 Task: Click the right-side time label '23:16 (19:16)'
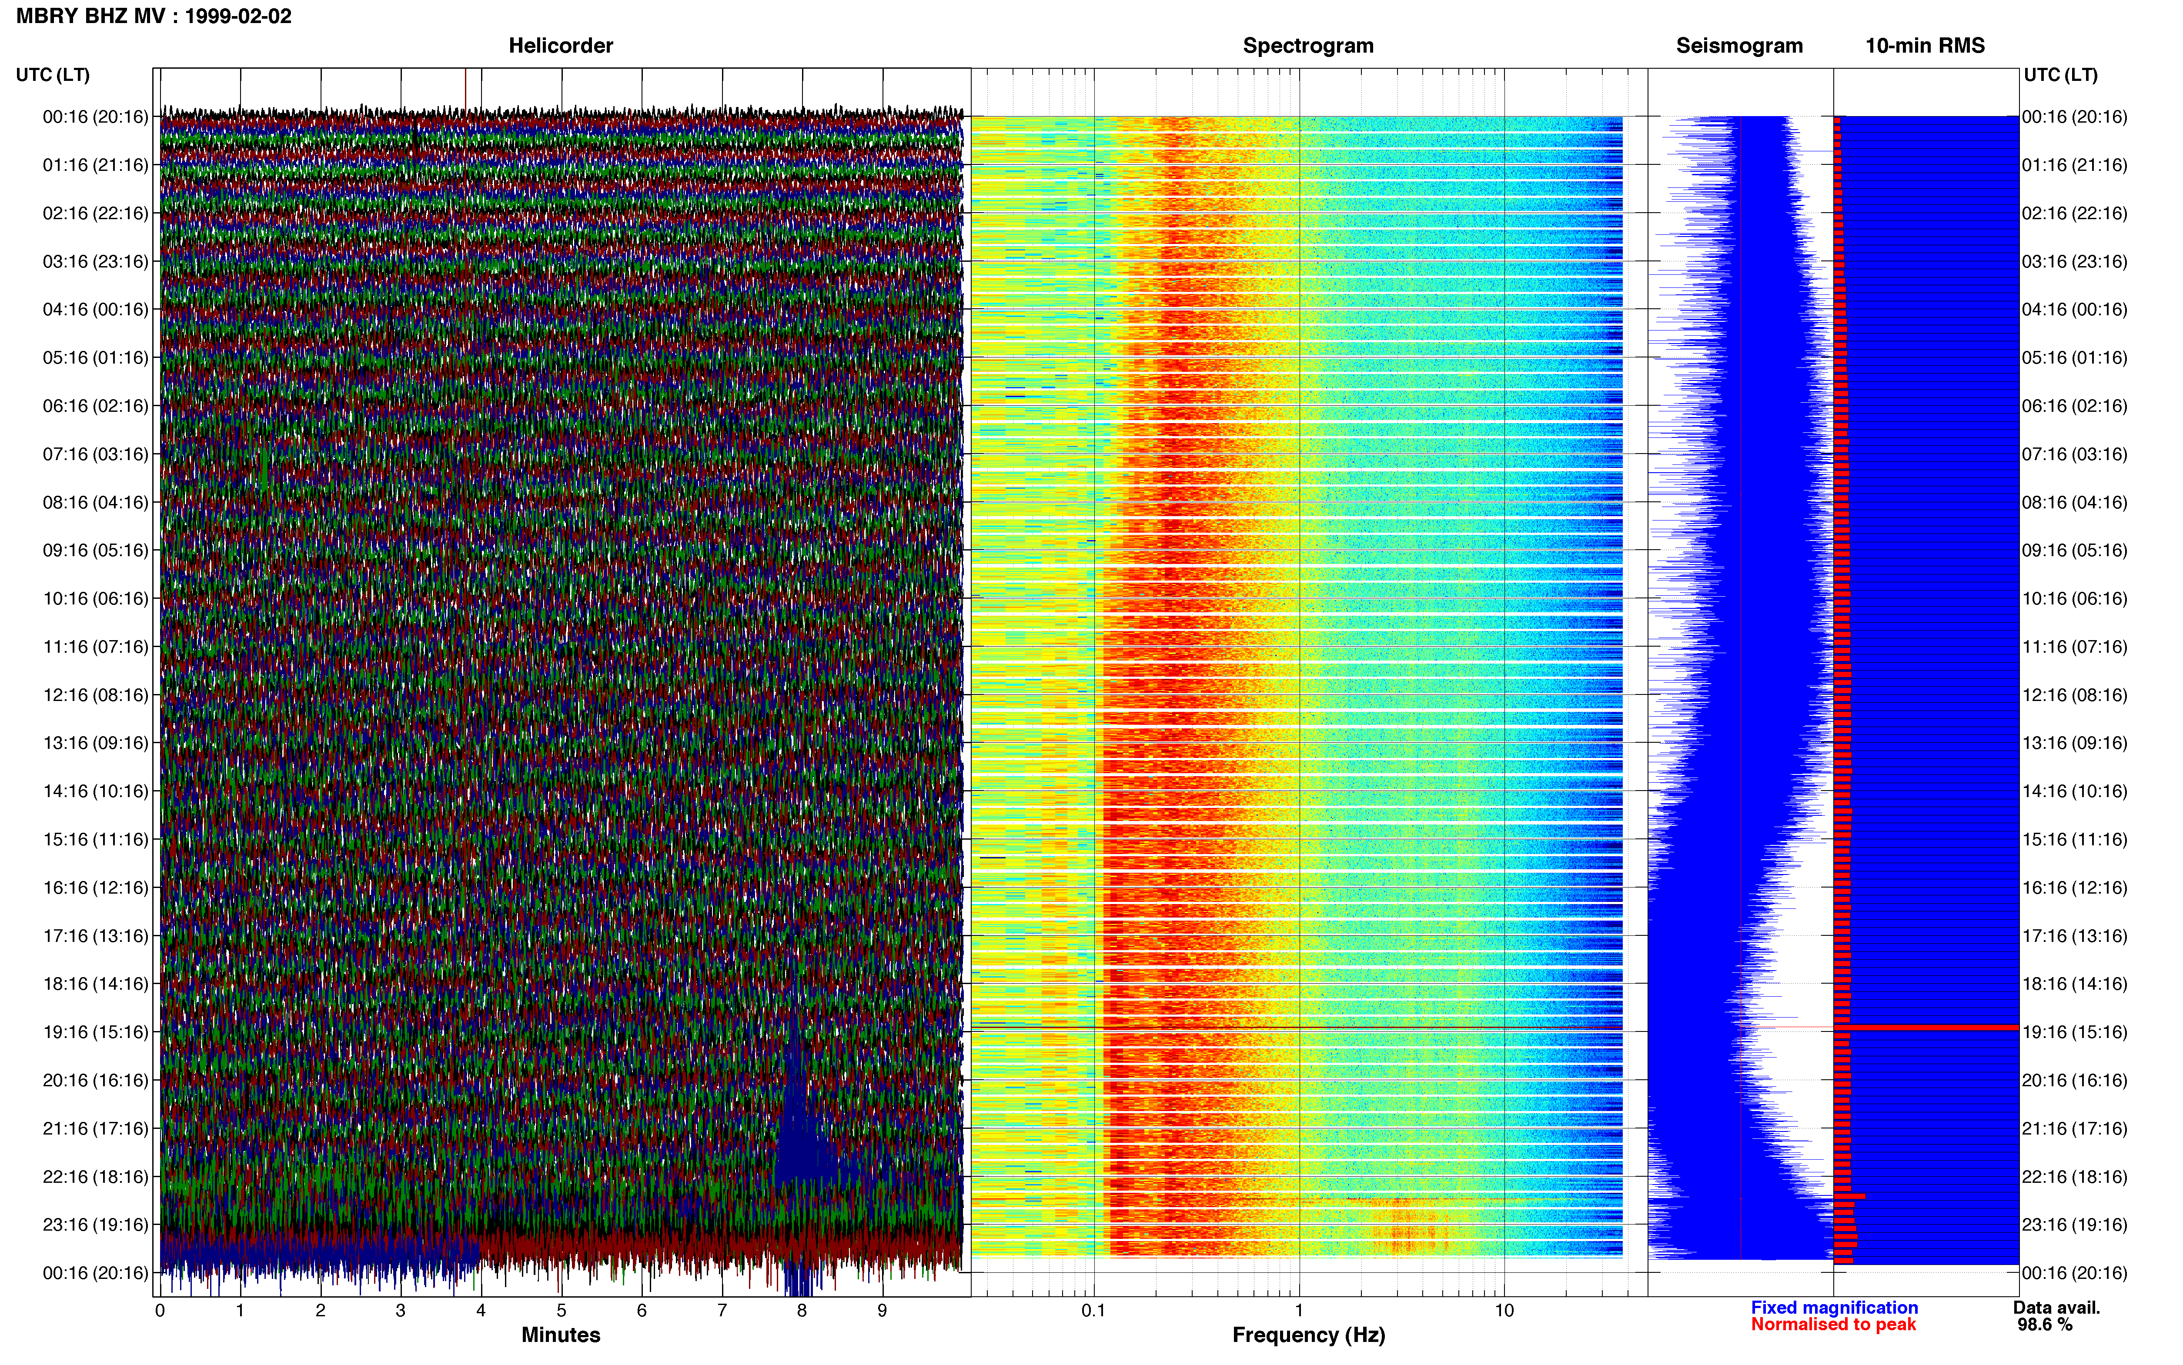point(2075,1225)
